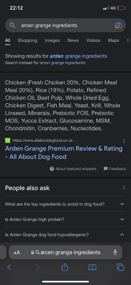Tap microphone in Safari address bar
The height and width of the screenshot is (285, 131).
pos(115,252)
